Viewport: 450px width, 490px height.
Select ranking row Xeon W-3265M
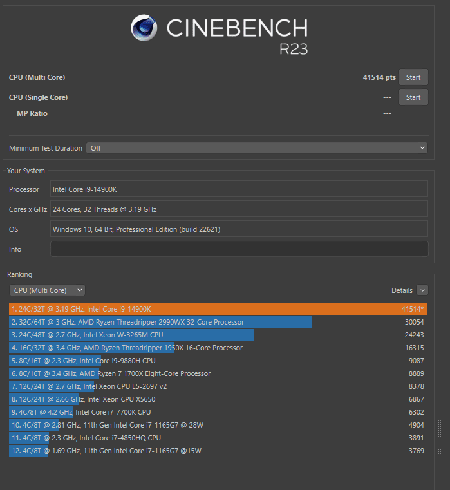(218, 335)
